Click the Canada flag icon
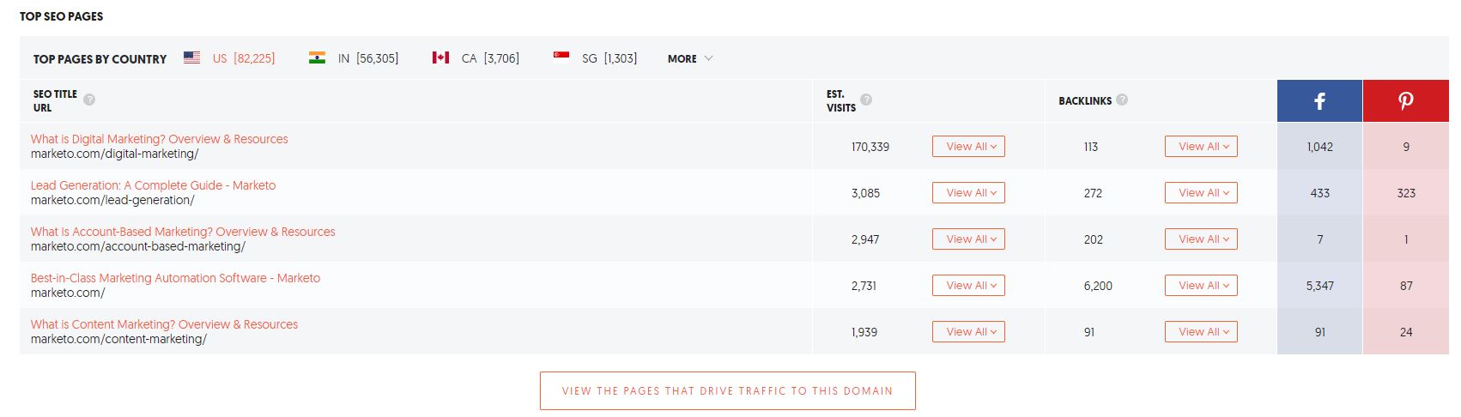Image resolution: width=1461 pixels, height=417 pixels. tap(440, 57)
